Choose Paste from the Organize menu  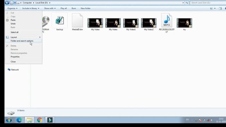coord(24,20)
